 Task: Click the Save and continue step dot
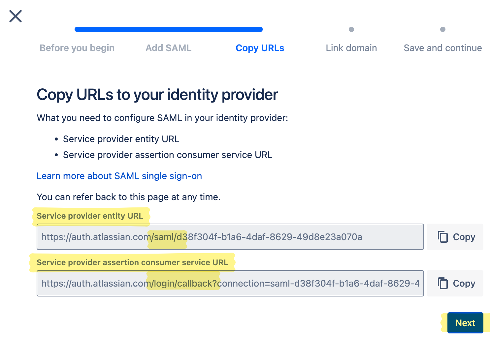(x=442, y=29)
